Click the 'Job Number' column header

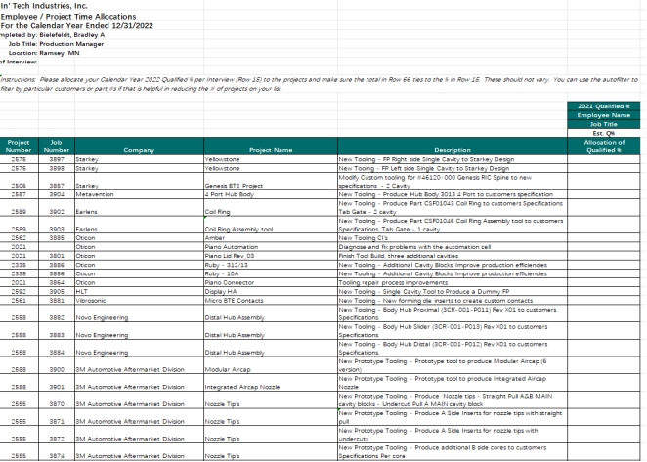pyautogui.click(x=57, y=147)
